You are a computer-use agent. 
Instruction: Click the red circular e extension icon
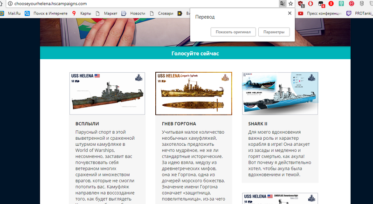click(352, 4)
